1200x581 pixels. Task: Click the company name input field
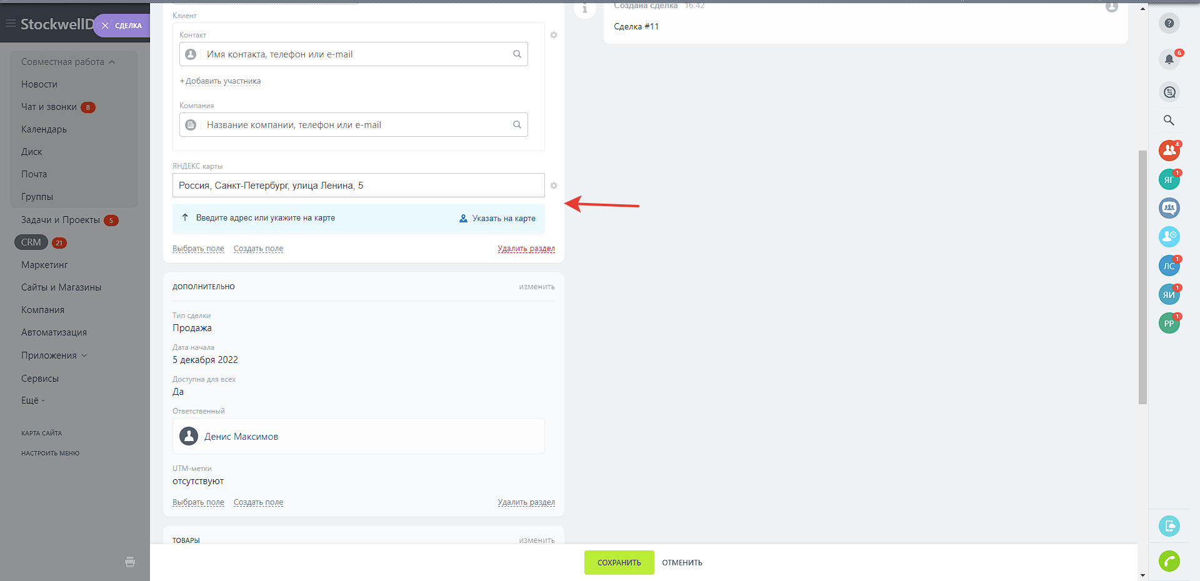354,125
